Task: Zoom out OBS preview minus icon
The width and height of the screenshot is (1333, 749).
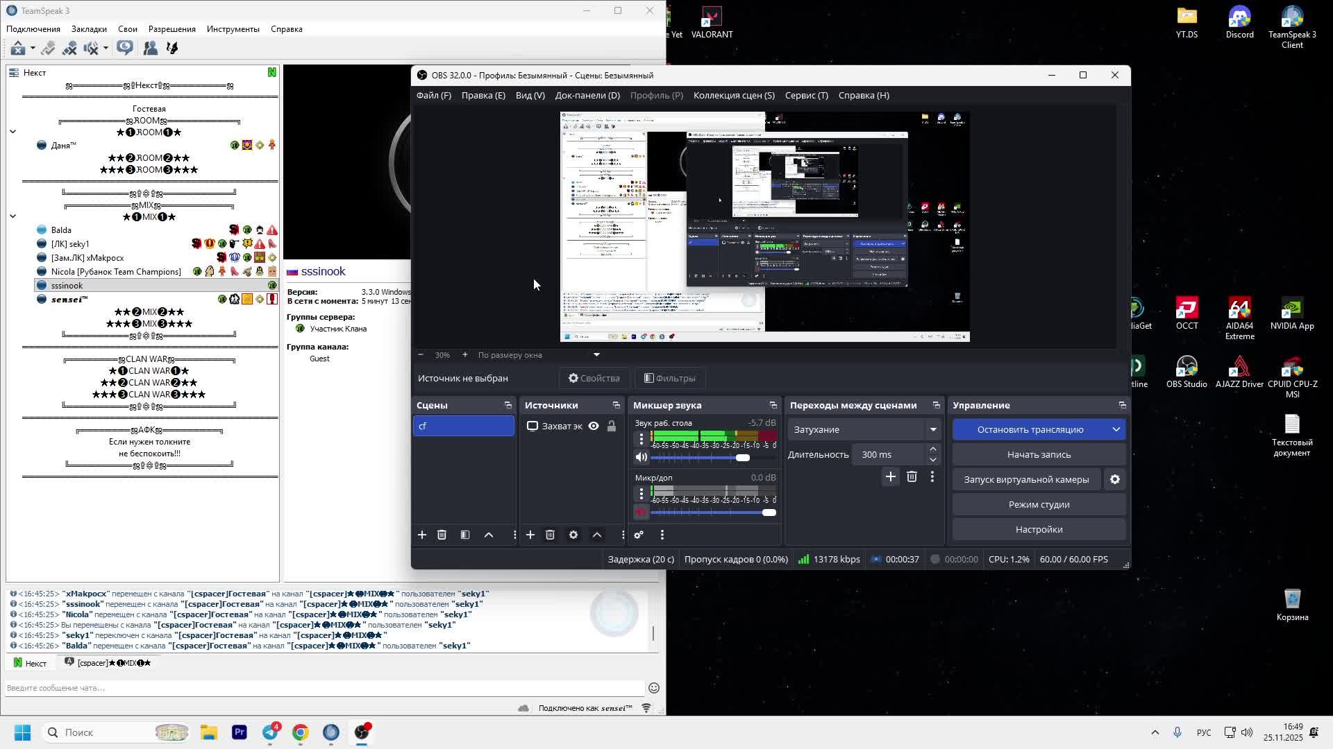Action: point(421,354)
